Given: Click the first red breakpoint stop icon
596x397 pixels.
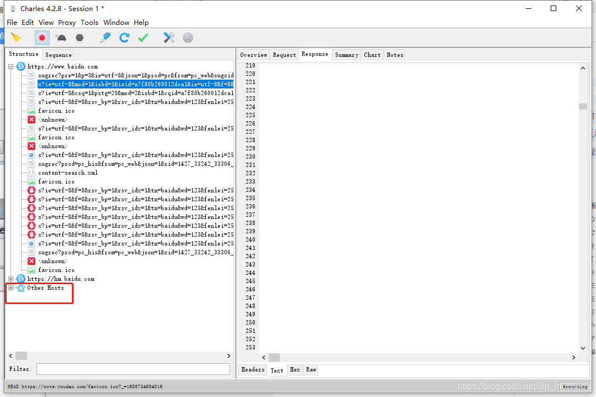Looking at the screenshot, I should coord(32,190).
